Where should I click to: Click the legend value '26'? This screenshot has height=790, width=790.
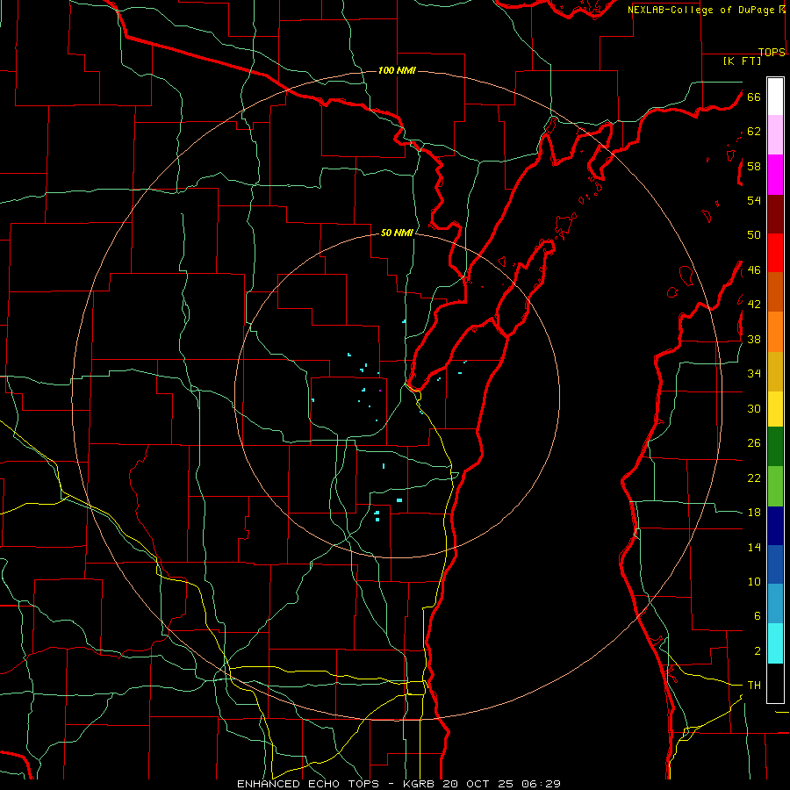click(x=754, y=443)
